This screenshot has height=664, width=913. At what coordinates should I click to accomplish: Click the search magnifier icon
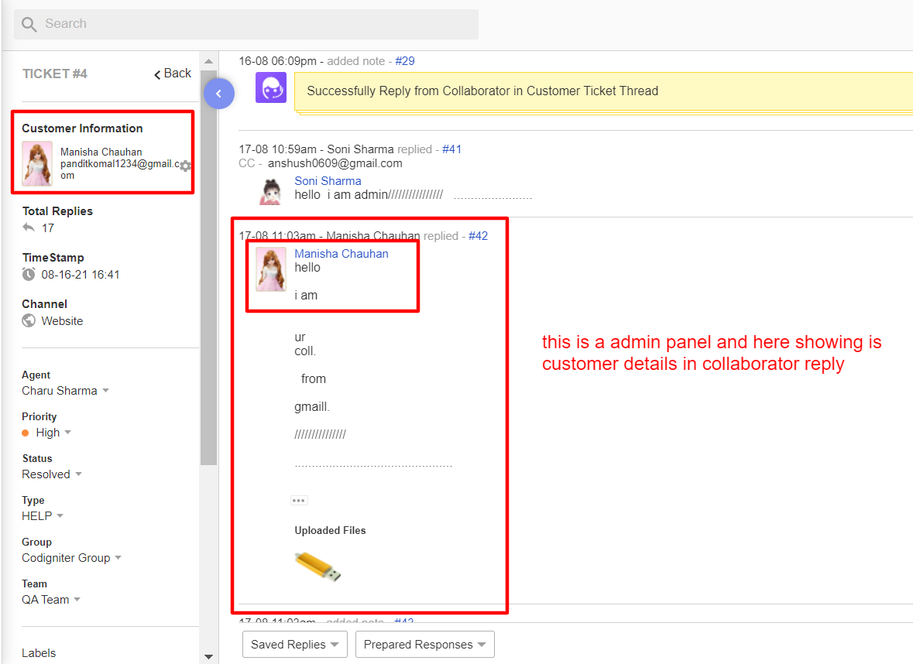(29, 25)
